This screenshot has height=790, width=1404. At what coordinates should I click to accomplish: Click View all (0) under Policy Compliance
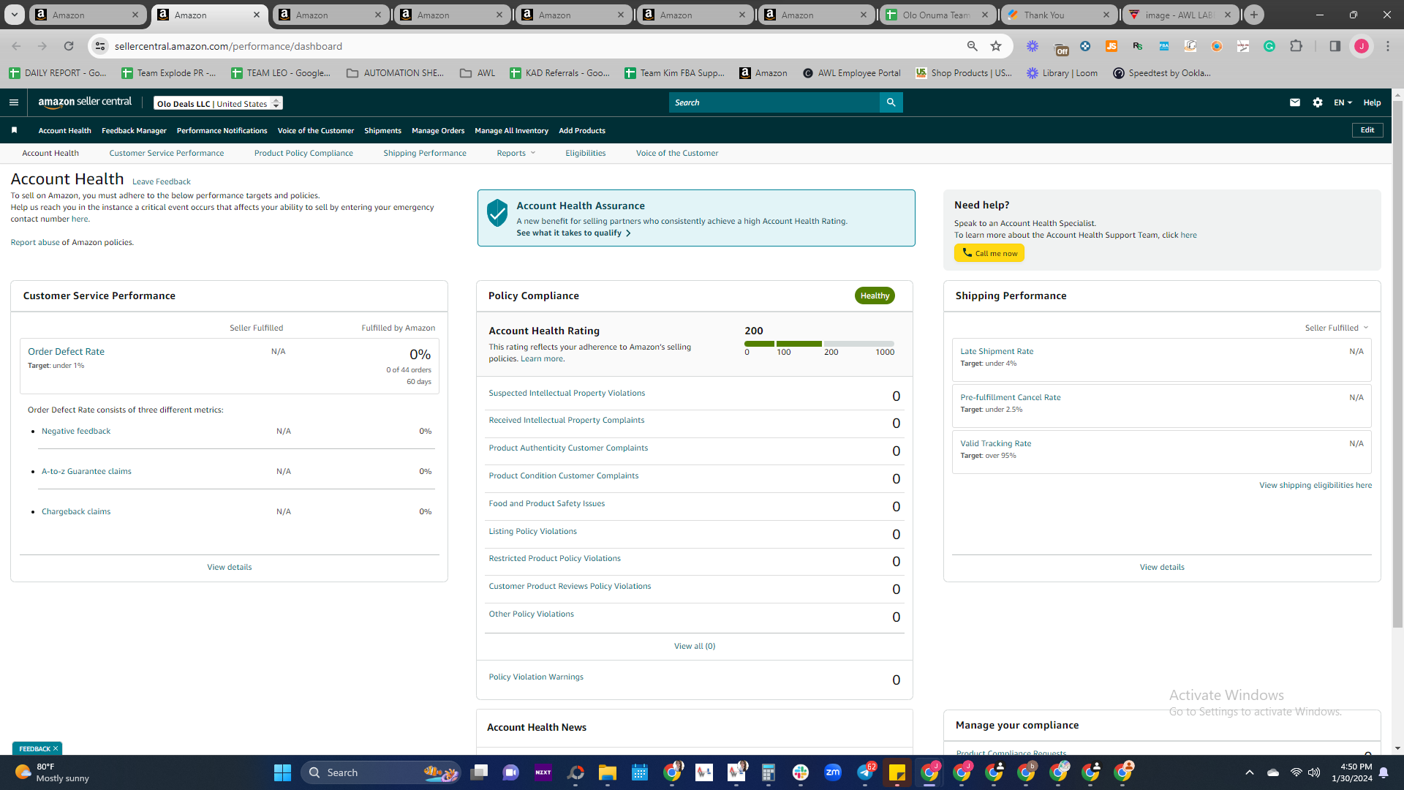coord(695,646)
